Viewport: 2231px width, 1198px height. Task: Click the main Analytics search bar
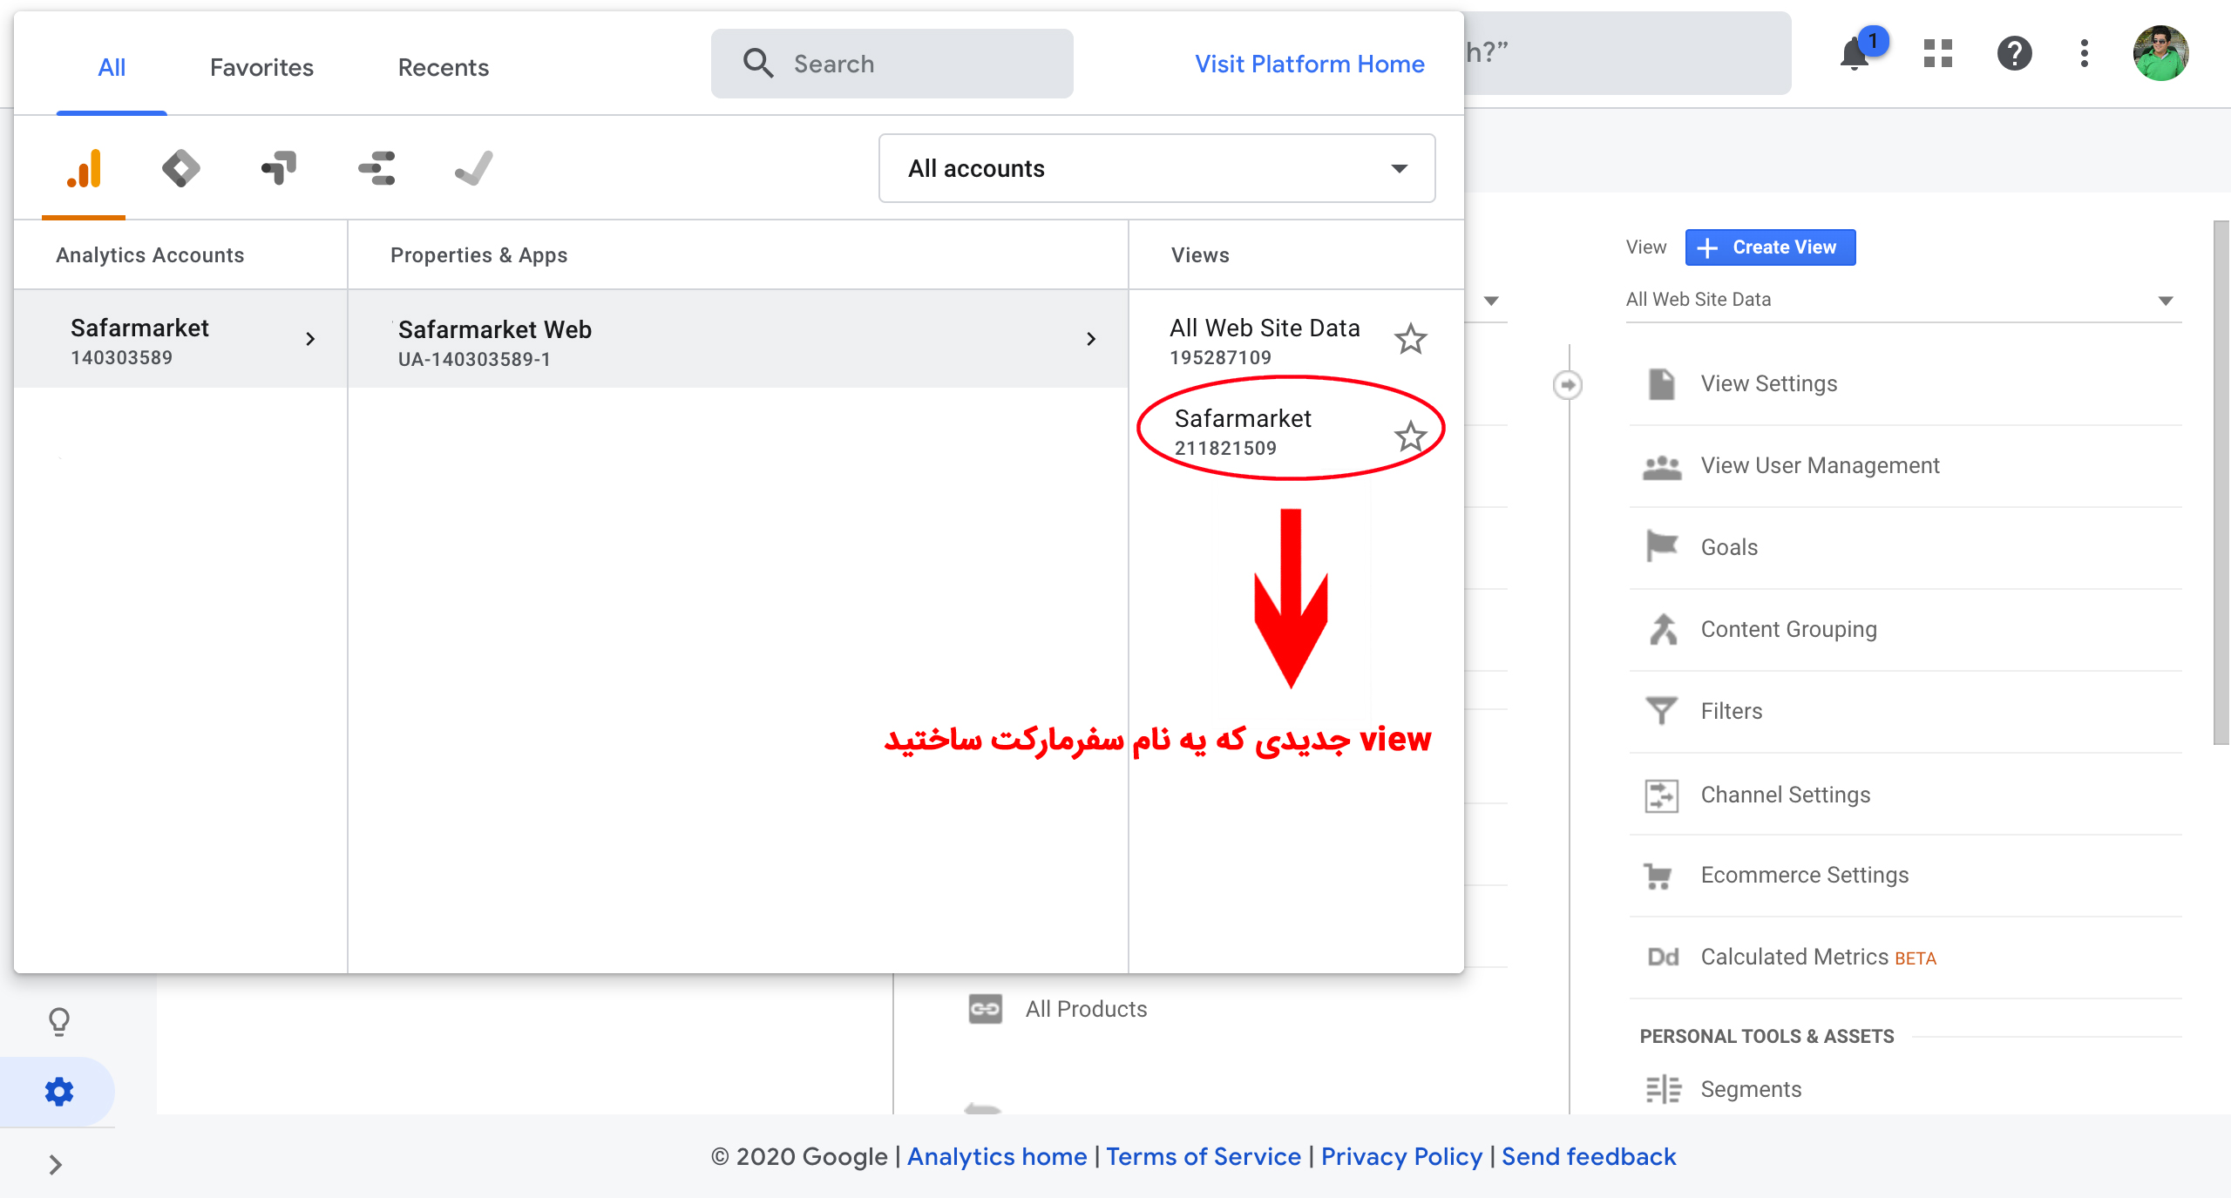pos(1626,53)
